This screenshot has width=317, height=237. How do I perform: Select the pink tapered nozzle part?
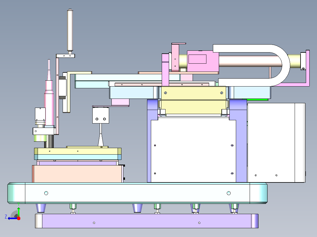tap(49, 93)
